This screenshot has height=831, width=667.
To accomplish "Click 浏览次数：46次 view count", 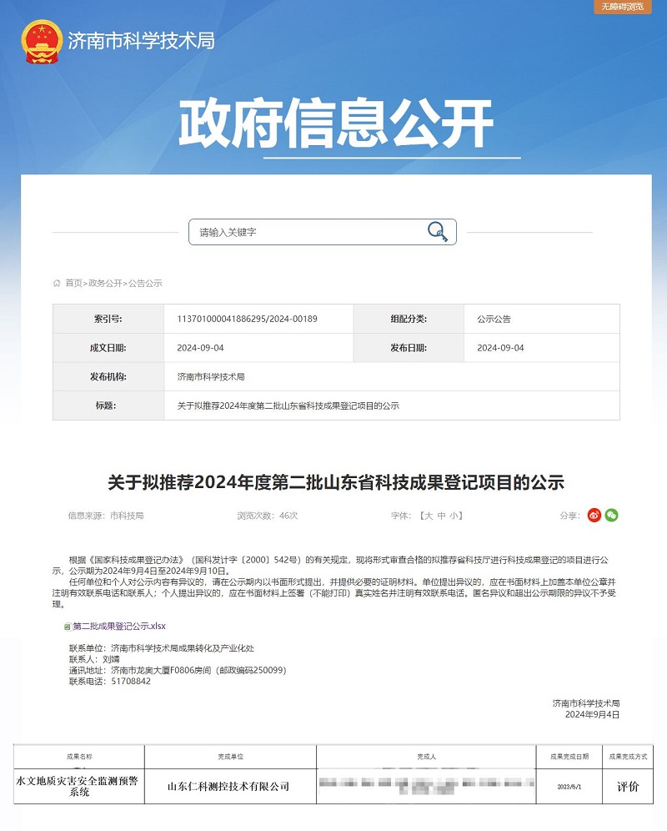I will (x=267, y=516).
